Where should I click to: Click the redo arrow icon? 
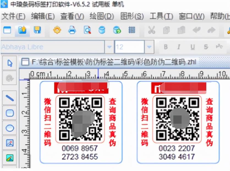pos(212,30)
